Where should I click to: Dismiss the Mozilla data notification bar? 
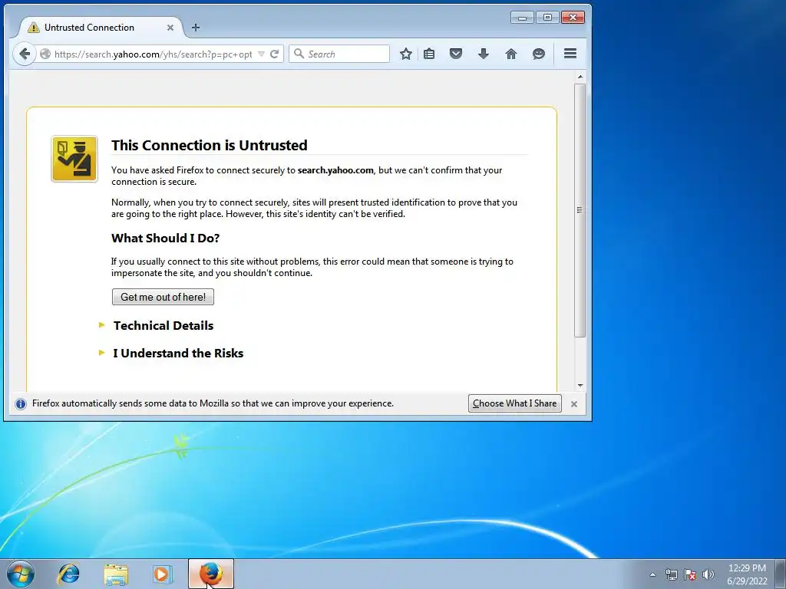click(x=574, y=403)
